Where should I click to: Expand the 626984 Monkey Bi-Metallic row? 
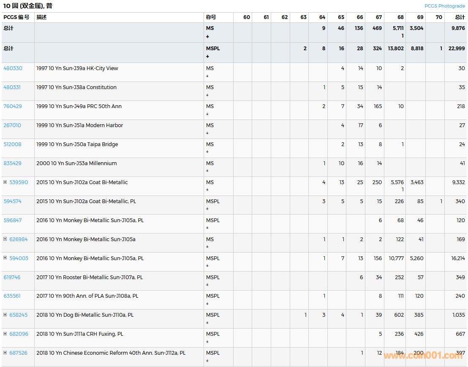[x=5, y=239]
